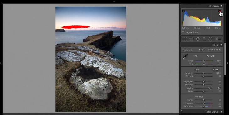Screen dimensions: 229x115
Task: Toggle highlight clipping indicator in histogram
Action: click(220, 11)
